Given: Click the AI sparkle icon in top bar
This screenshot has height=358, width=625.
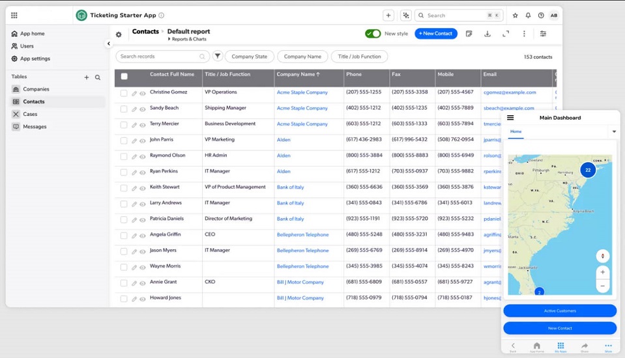Looking at the screenshot, I should (406, 16).
